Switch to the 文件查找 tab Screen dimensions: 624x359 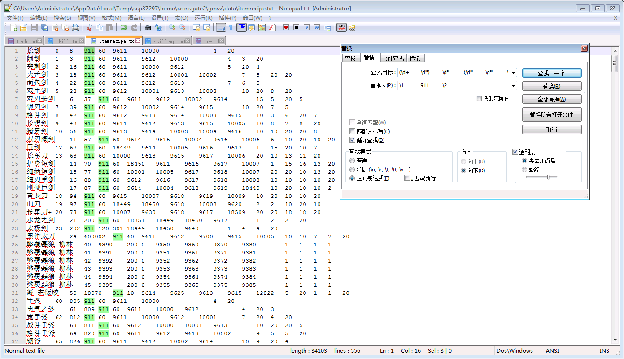point(393,58)
